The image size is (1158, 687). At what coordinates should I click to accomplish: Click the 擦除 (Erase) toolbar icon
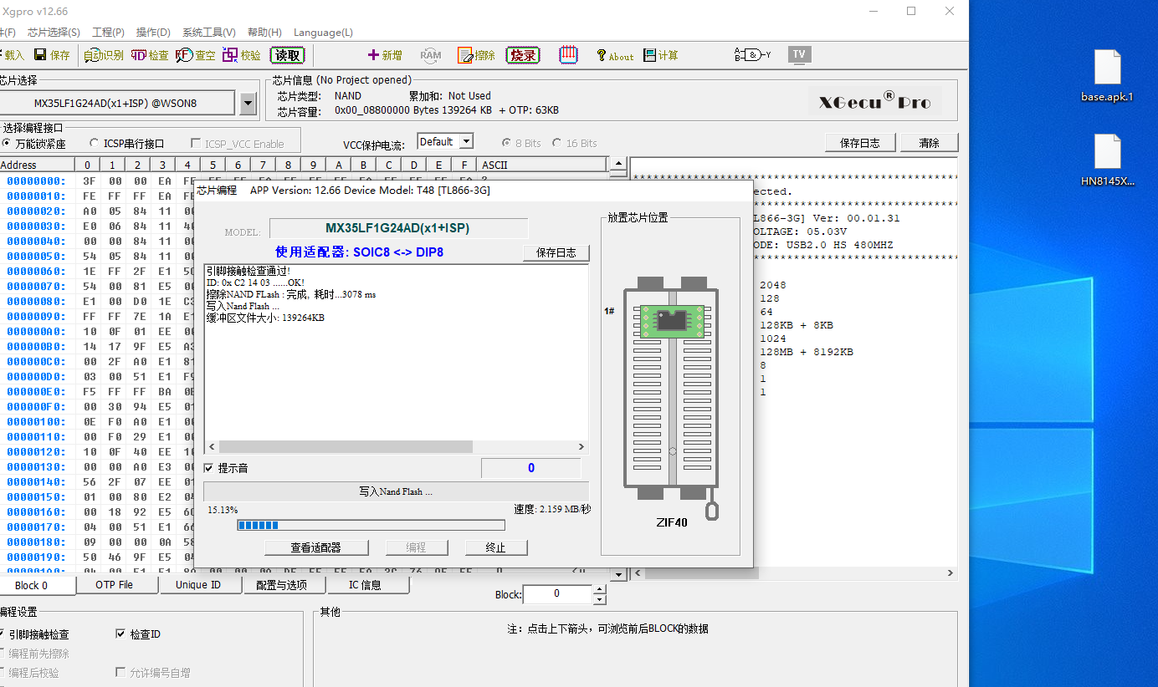pyautogui.click(x=476, y=55)
